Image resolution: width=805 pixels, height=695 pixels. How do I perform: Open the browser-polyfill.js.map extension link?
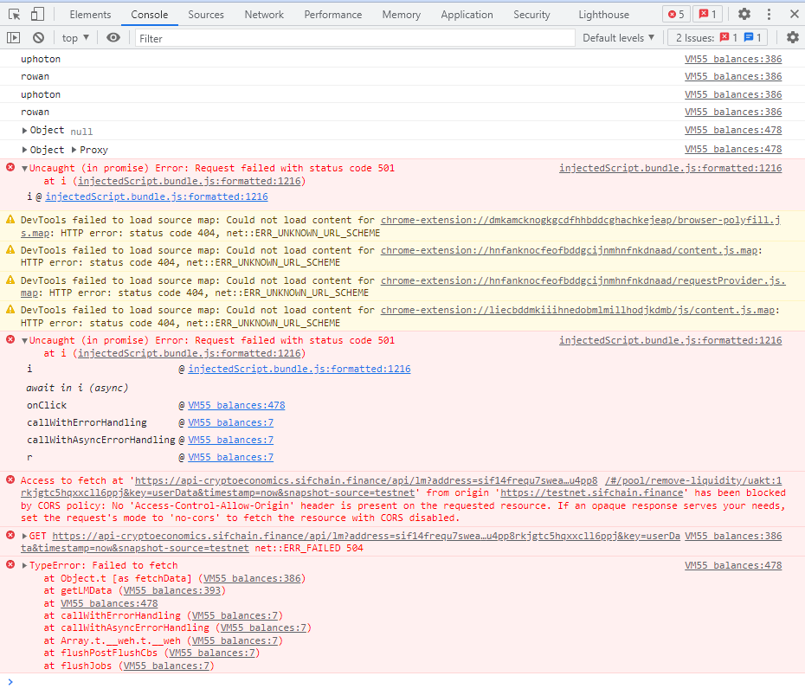pyautogui.click(x=580, y=220)
